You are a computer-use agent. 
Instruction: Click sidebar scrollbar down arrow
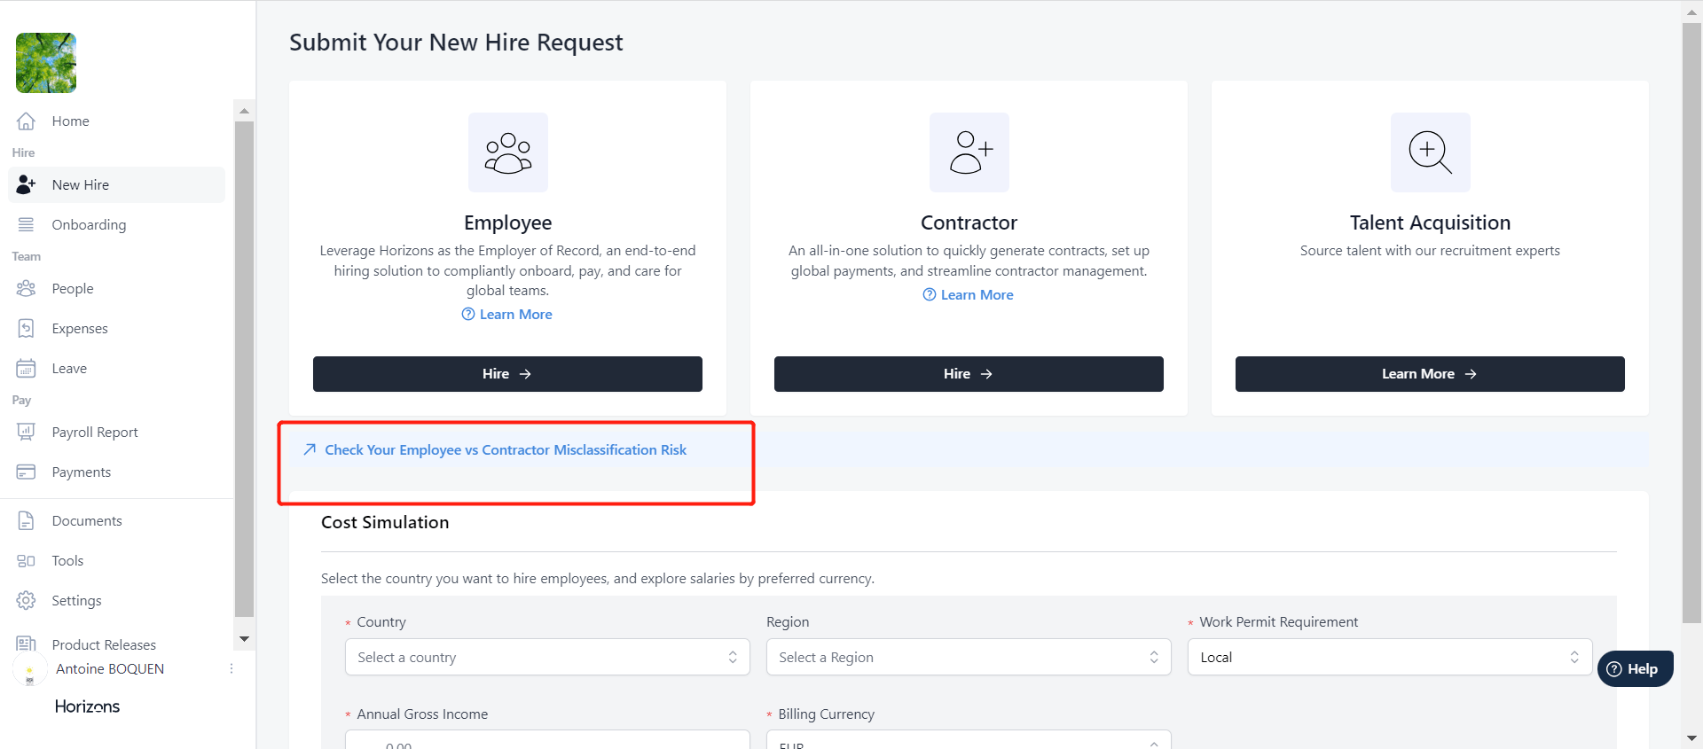(244, 639)
